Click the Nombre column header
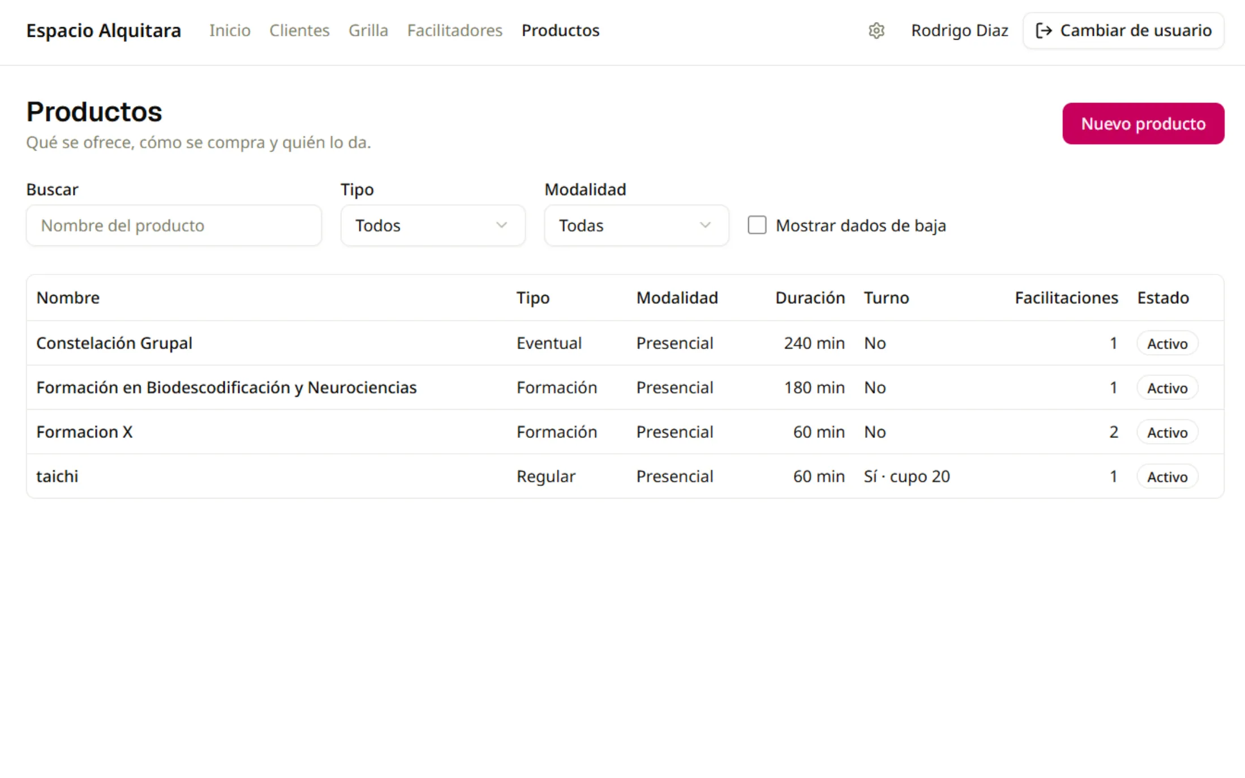Viewport: 1245px width, 778px height. tap(68, 298)
